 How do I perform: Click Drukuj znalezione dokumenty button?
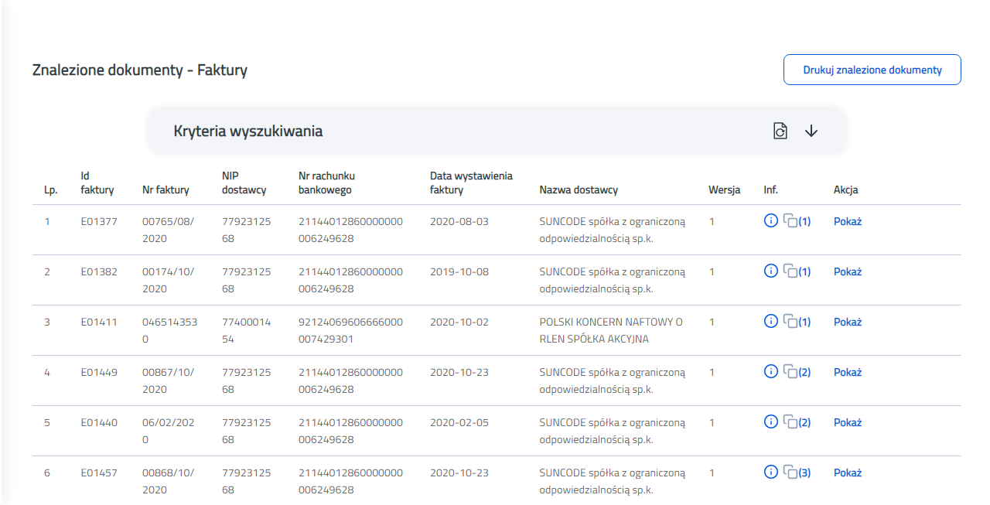[x=872, y=70]
